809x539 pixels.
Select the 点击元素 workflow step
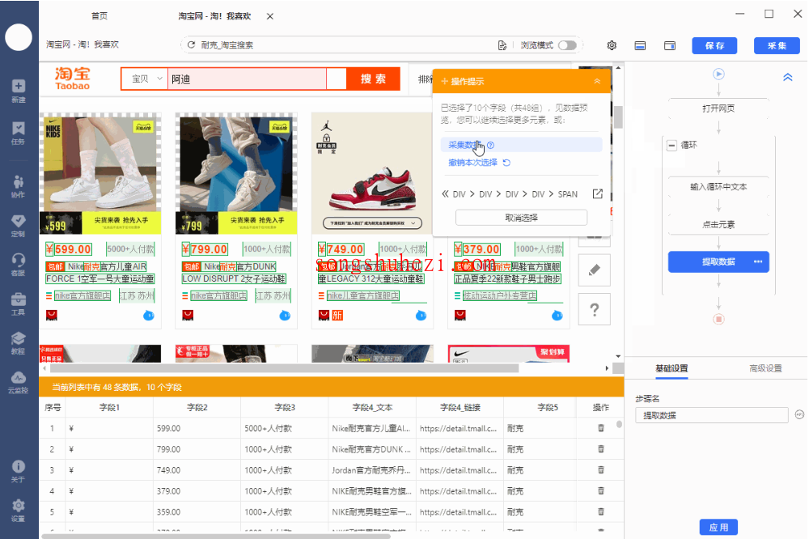coord(718,225)
